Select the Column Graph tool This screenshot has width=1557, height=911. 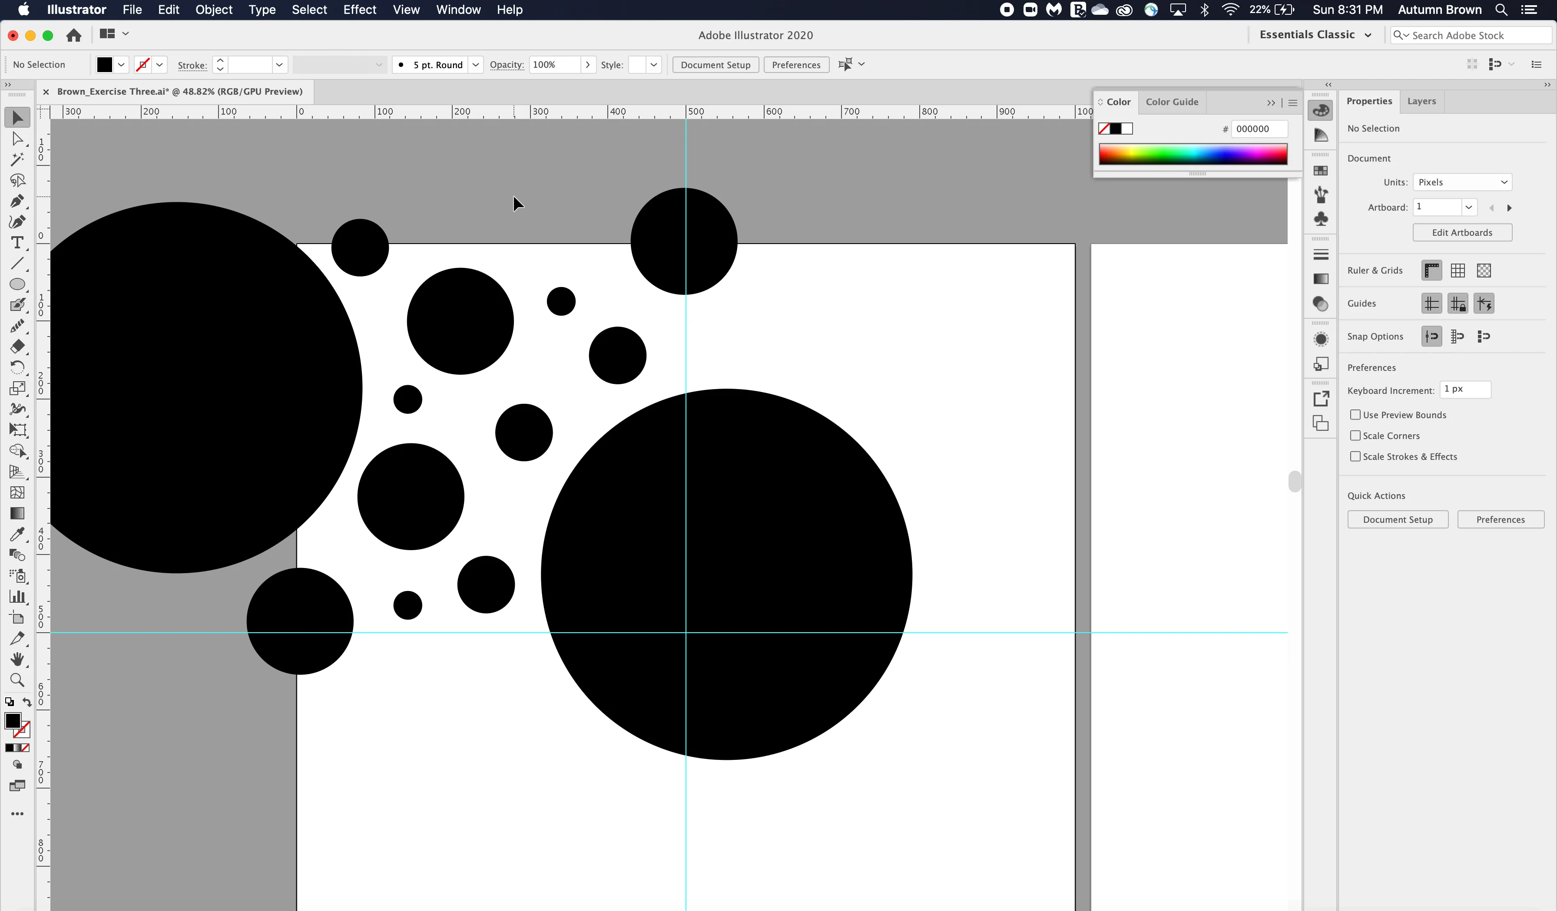coord(17,597)
